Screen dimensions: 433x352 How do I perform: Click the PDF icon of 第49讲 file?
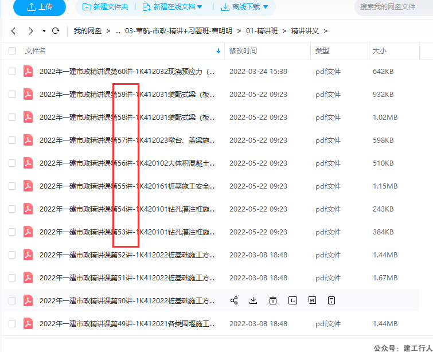pyautogui.click(x=28, y=323)
